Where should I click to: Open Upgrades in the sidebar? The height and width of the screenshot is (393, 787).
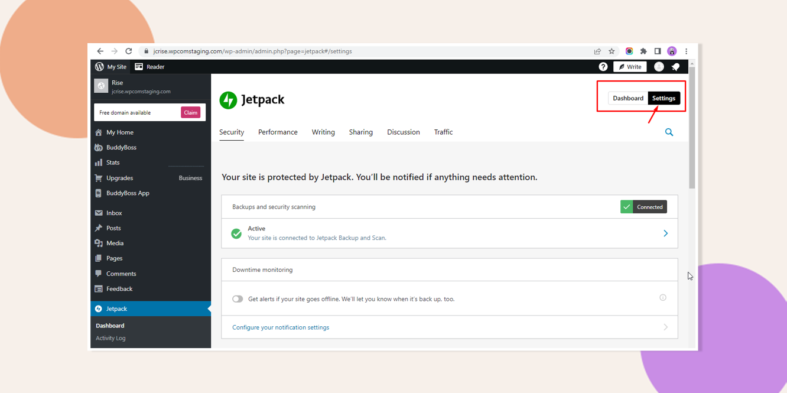[x=119, y=178]
